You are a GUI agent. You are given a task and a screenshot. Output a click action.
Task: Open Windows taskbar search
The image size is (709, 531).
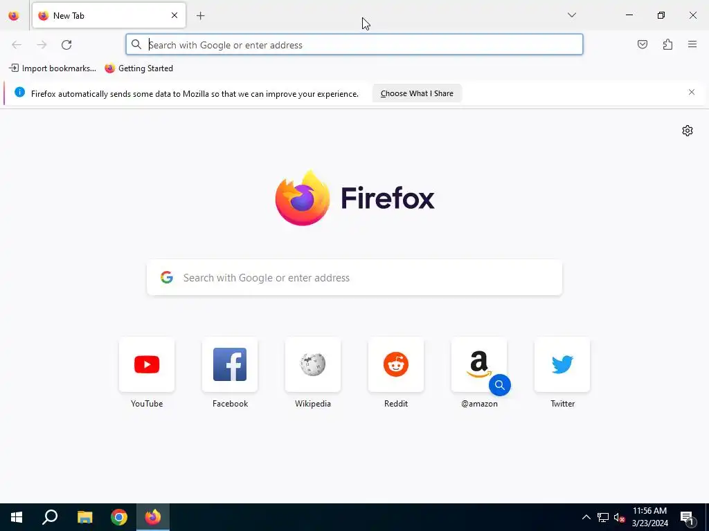pyautogui.click(x=50, y=517)
